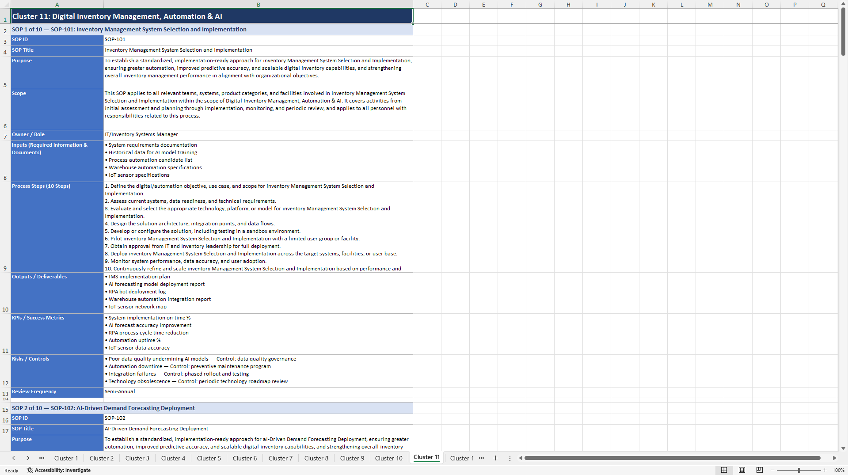Select all cells via corner triangle

5,4
